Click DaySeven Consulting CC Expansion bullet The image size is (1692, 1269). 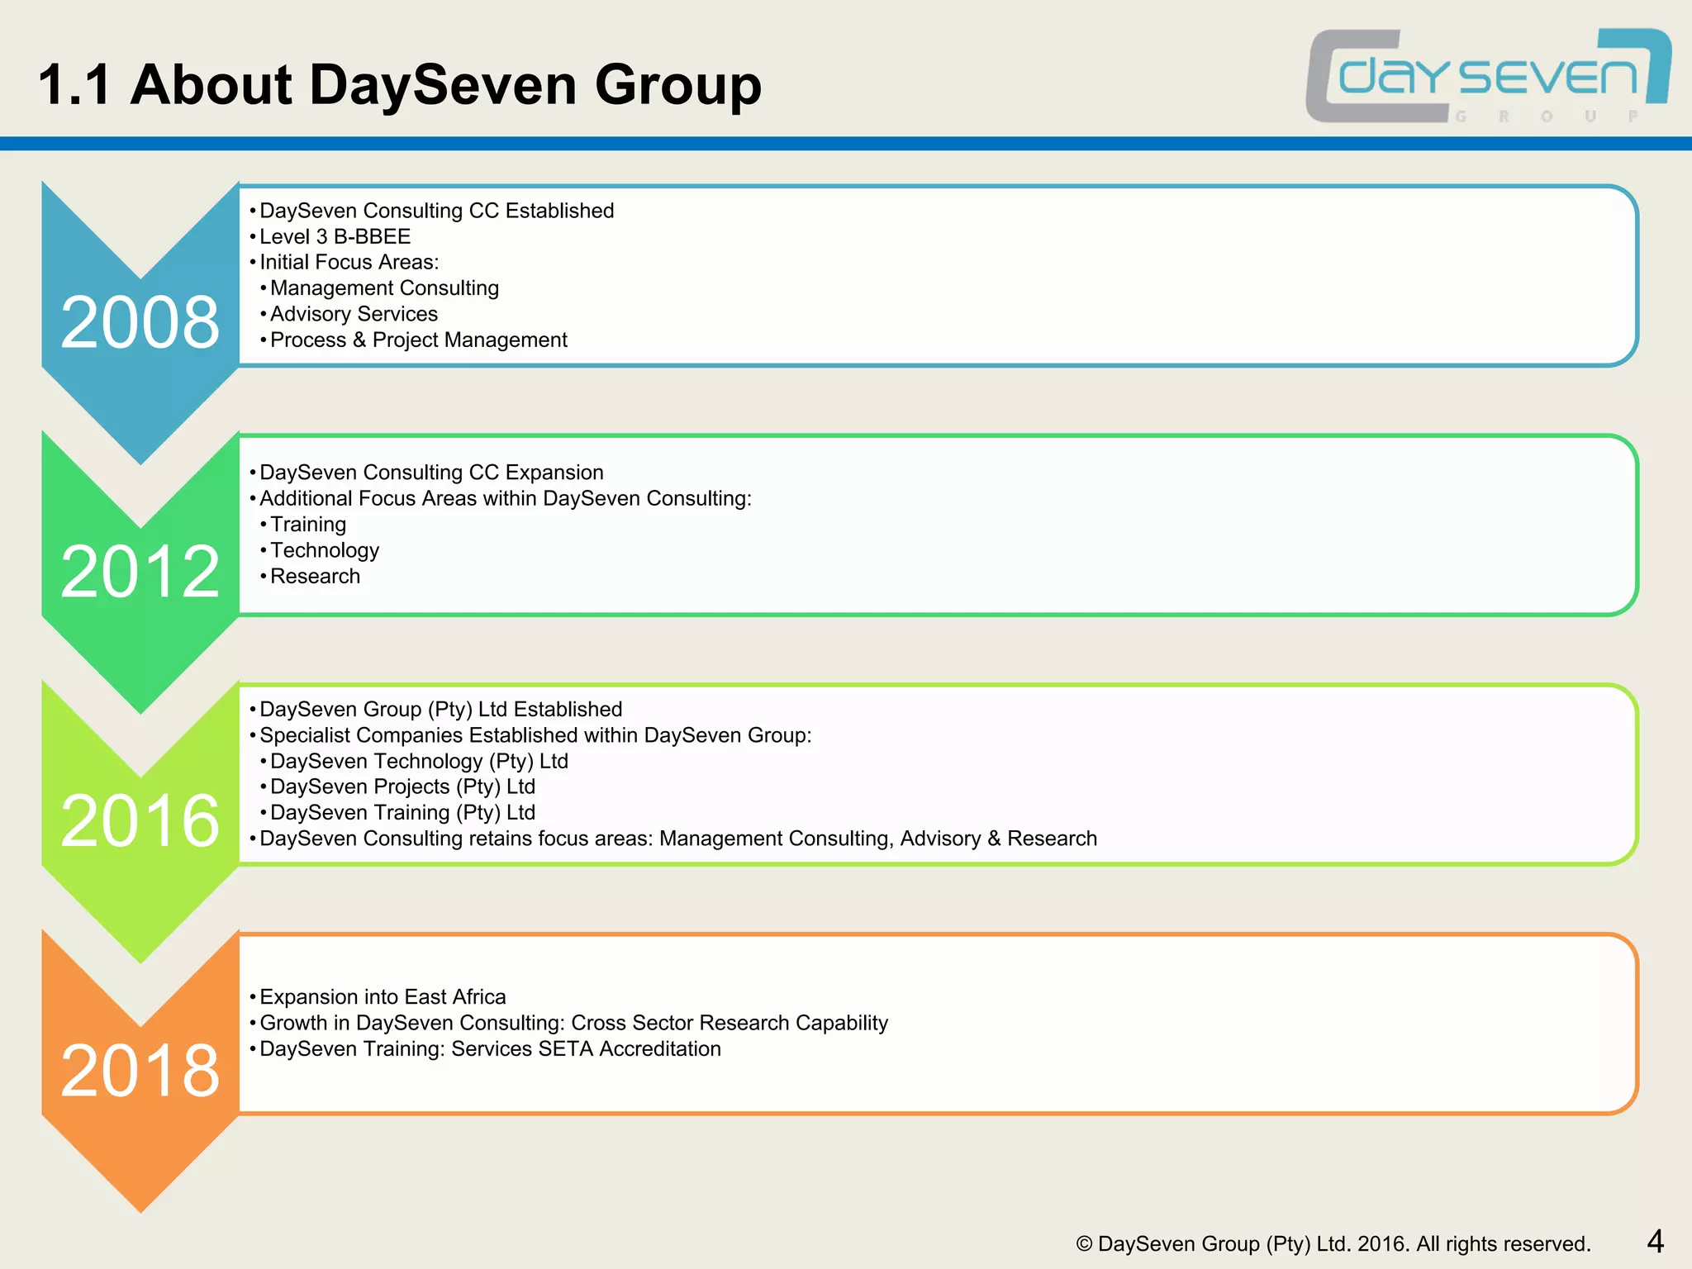(431, 473)
